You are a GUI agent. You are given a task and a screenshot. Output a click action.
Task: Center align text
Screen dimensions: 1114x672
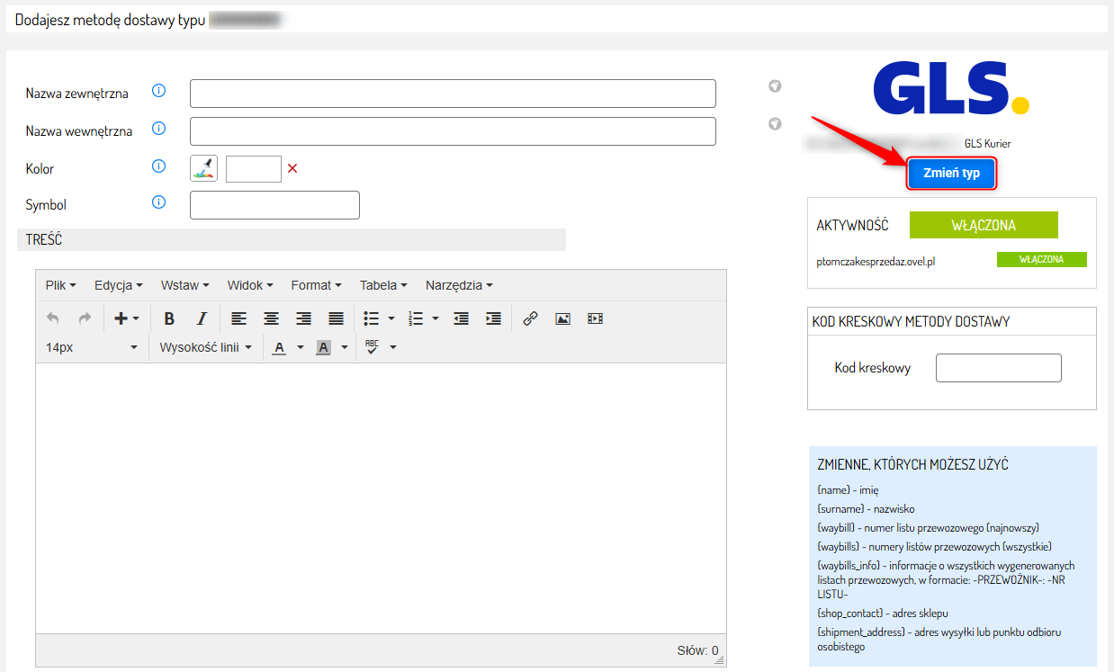271,318
